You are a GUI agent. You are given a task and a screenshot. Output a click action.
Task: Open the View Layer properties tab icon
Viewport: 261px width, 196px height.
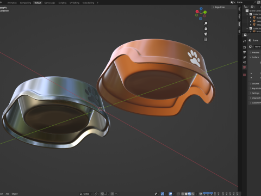pos(245,57)
